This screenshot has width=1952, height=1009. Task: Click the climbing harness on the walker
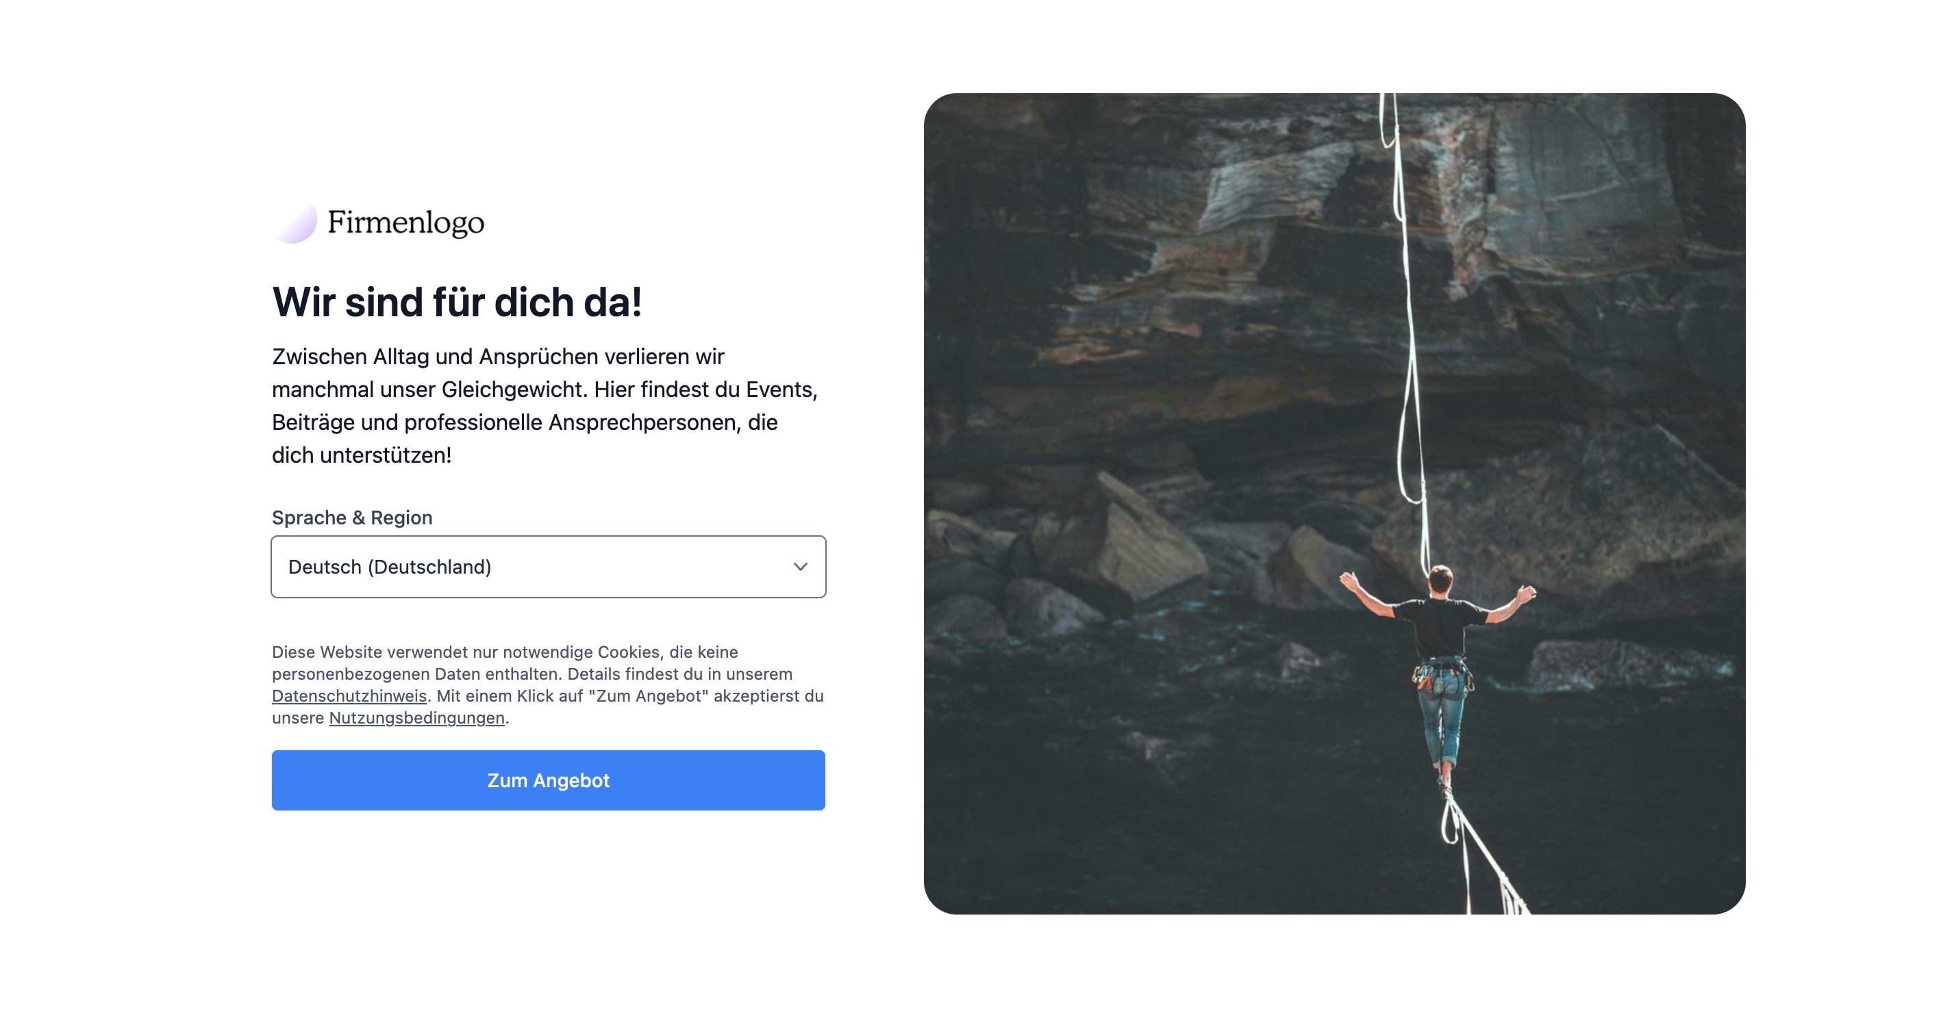pos(1442,674)
